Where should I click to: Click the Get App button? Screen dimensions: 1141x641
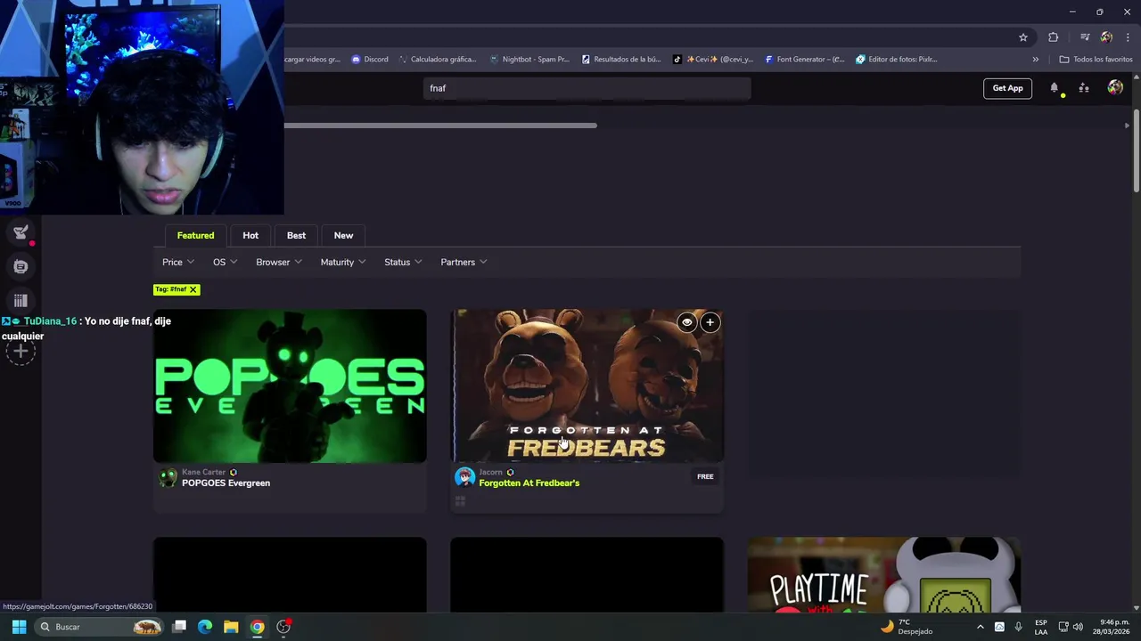pyautogui.click(x=1007, y=88)
